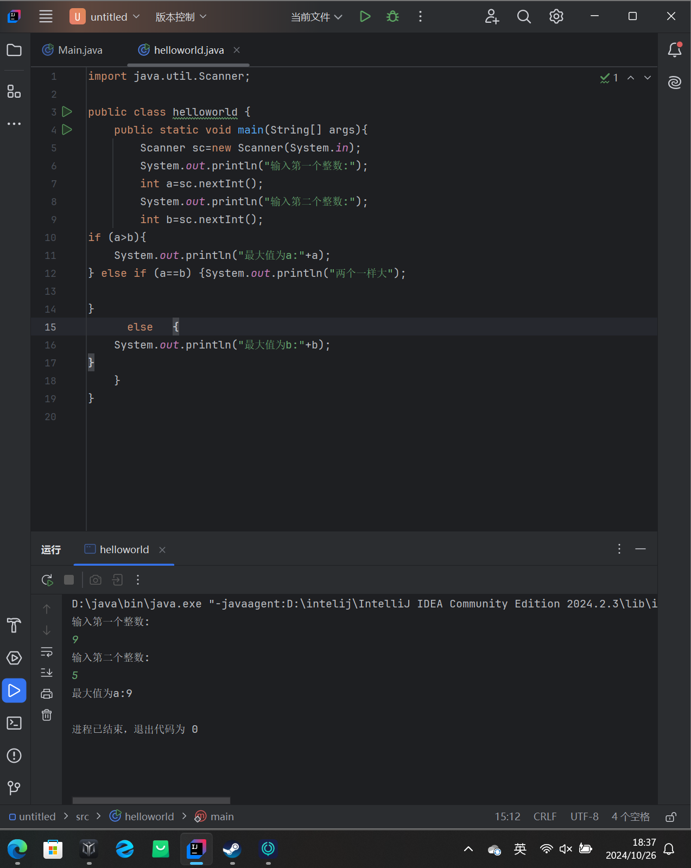Show more tool windows ellipsis

tap(14, 124)
